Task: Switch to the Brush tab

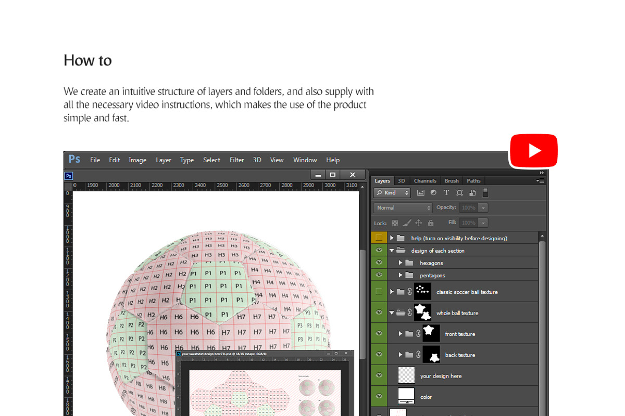Action: coord(452,181)
